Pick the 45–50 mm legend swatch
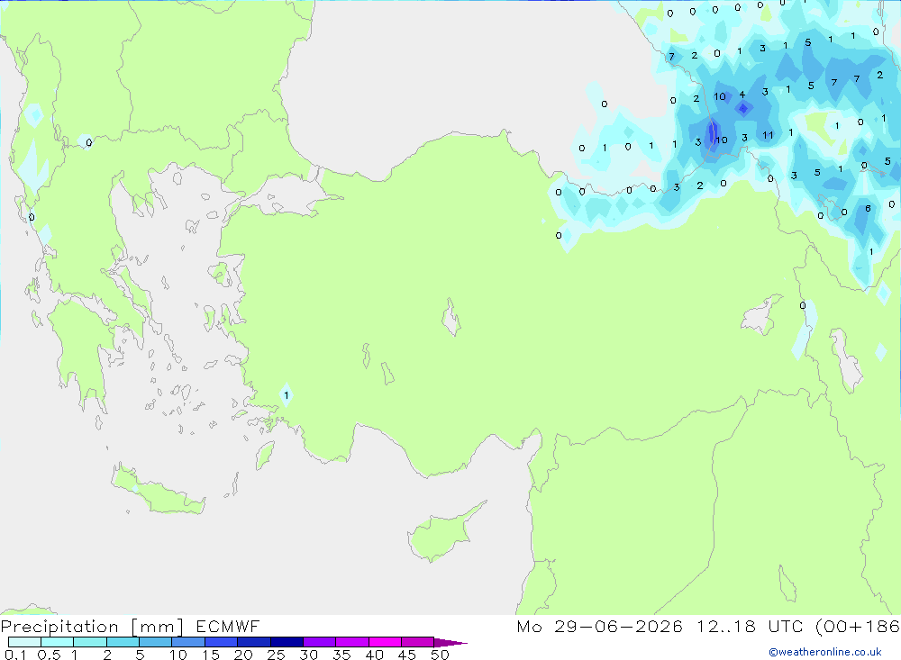The image size is (901, 660). click(x=417, y=642)
